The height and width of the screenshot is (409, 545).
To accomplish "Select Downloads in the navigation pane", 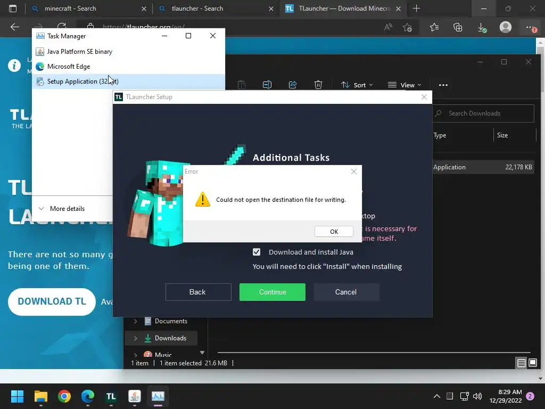I will (x=170, y=338).
